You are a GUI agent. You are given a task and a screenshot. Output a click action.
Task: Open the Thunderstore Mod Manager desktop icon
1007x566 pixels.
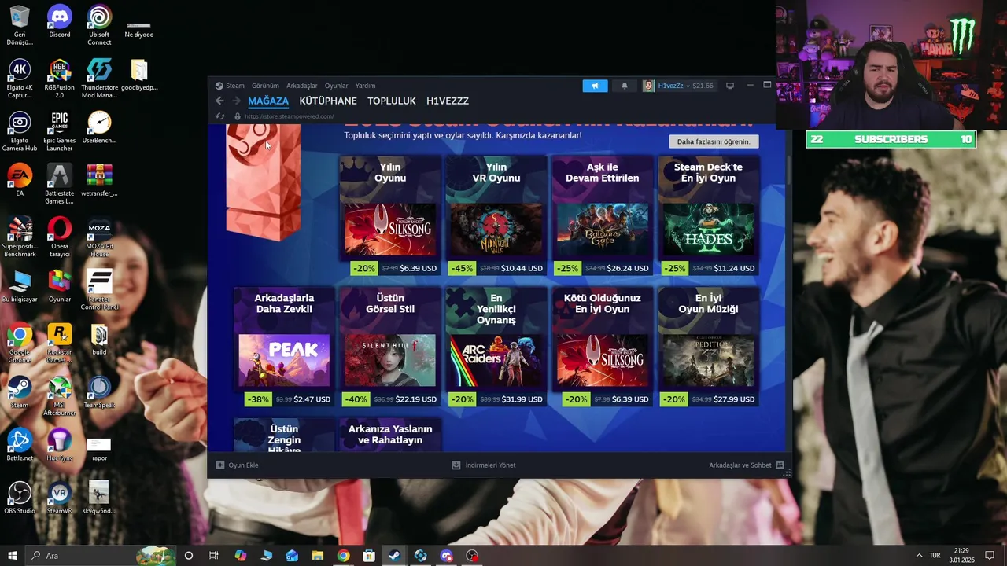99,78
